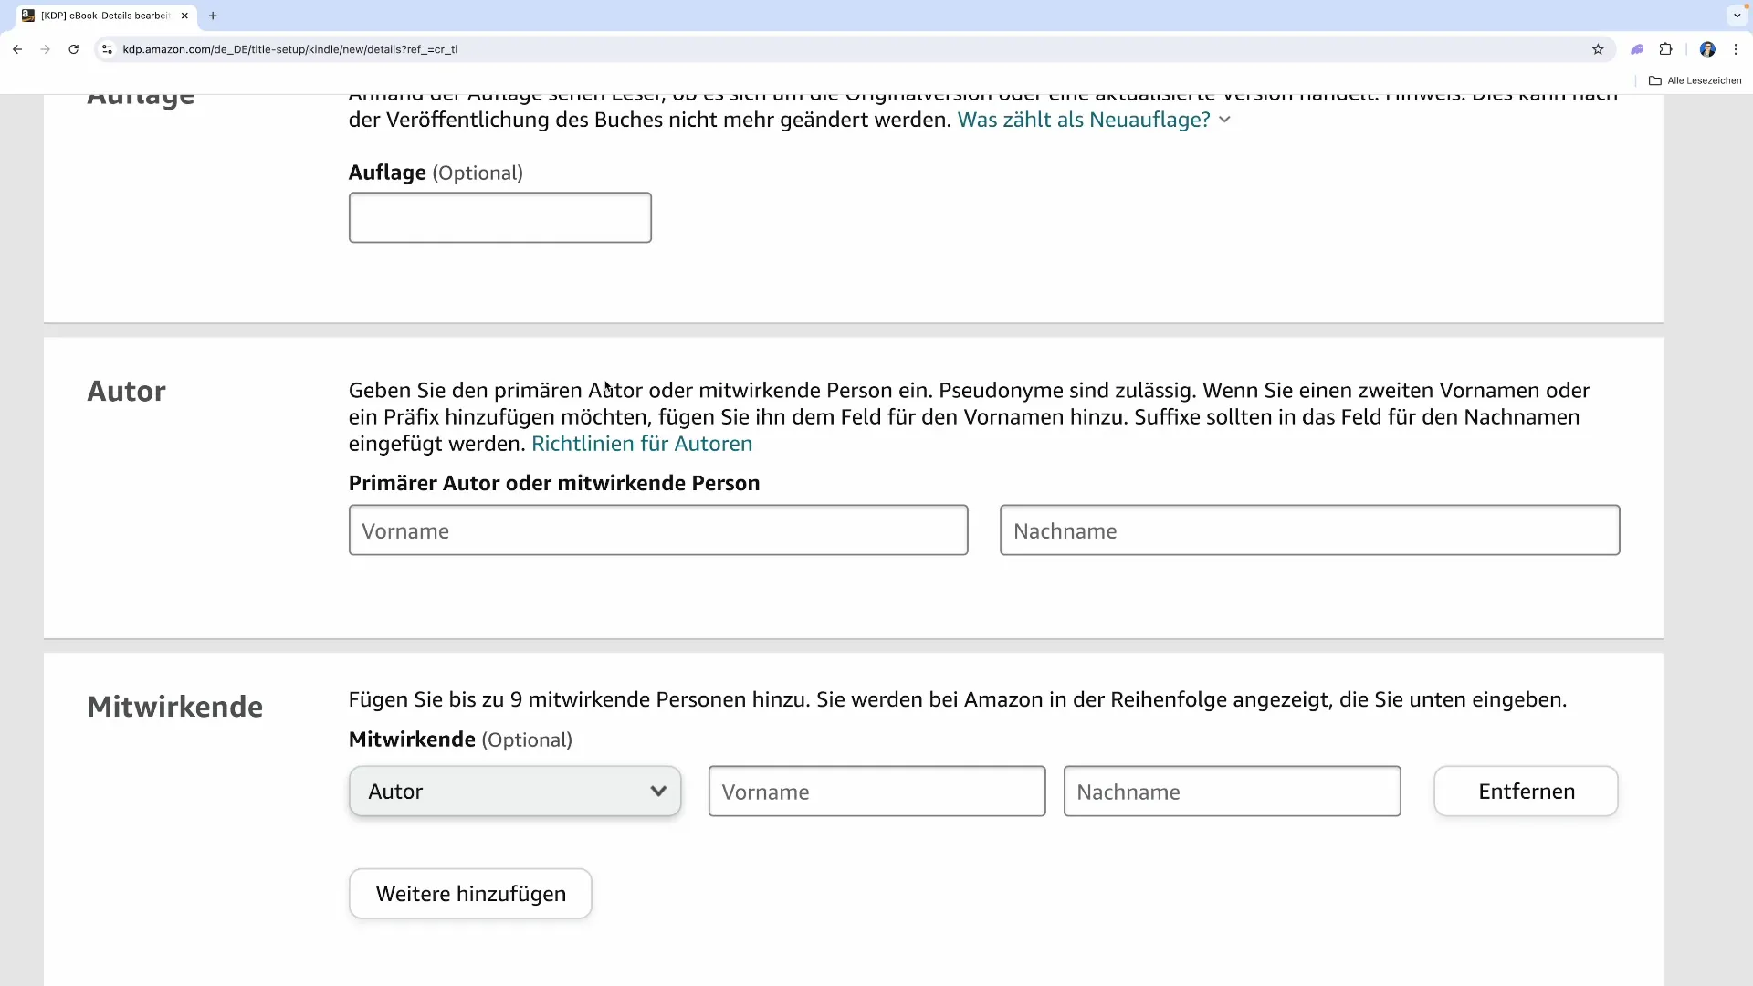Viewport: 1753px width, 986px height.
Task: Open the extensions puzzle icon
Action: pyautogui.click(x=1665, y=49)
